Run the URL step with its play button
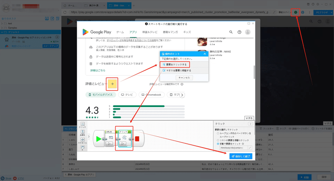 pos(109,143)
